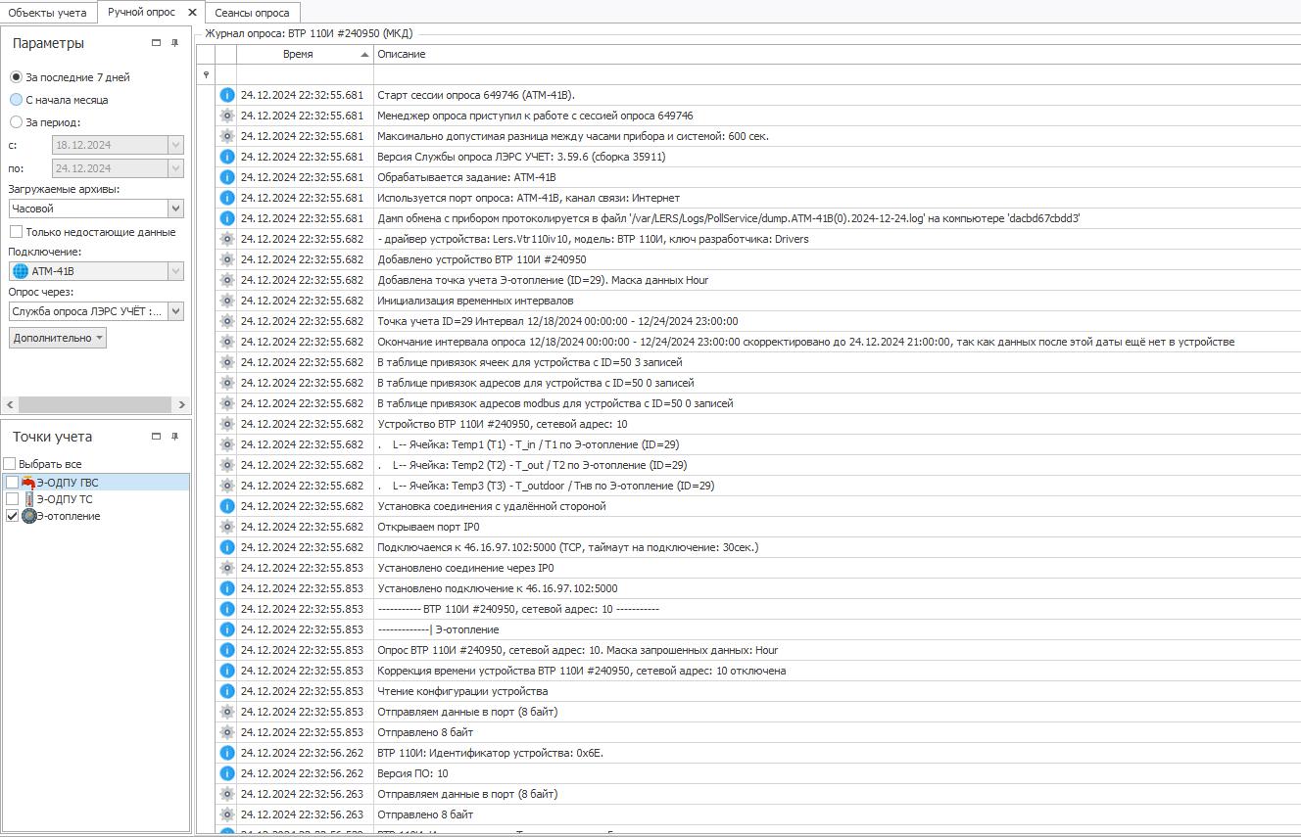Click the parameters horizontal scrollbar thumb
The height and width of the screenshot is (837, 1301).
click(x=95, y=404)
